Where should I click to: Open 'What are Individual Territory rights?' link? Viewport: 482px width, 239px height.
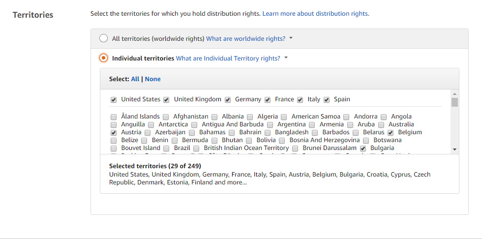coord(228,58)
